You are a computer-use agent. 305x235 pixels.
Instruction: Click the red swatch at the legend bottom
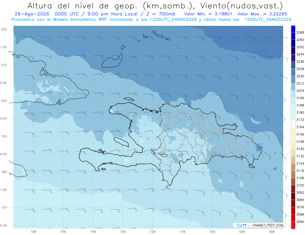tap(293, 225)
